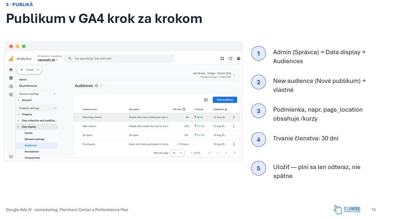Select the Purchasers audience name

(89, 144)
